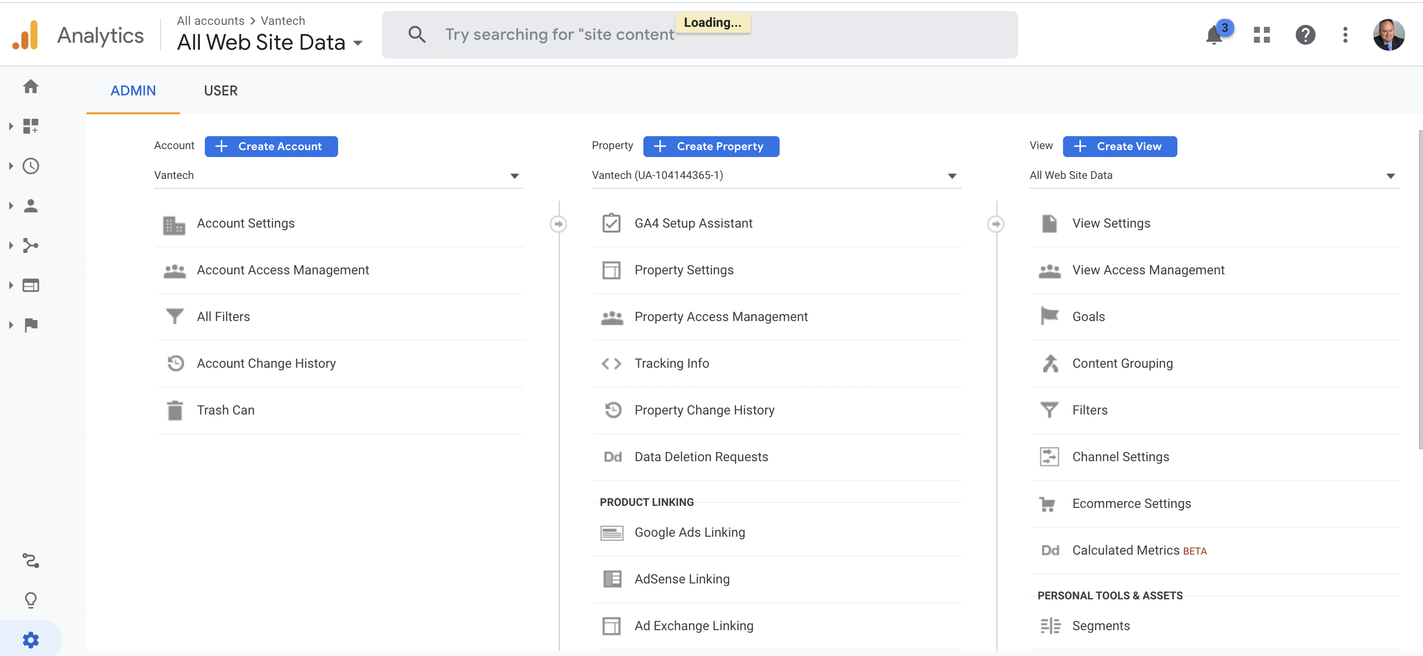The height and width of the screenshot is (656, 1423).
Task: Open the three-dot more options menu
Action: point(1345,35)
